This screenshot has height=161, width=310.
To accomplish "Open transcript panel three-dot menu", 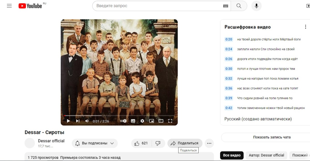I will (x=305, y=27).
